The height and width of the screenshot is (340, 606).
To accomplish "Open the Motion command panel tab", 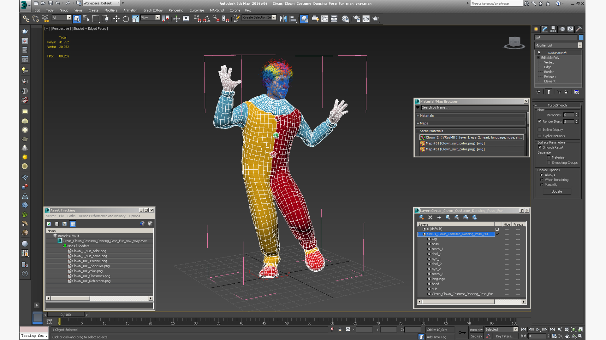I will coord(562,29).
